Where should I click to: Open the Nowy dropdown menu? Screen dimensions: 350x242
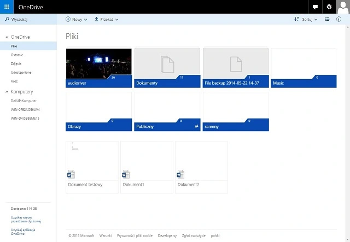tap(77, 19)
